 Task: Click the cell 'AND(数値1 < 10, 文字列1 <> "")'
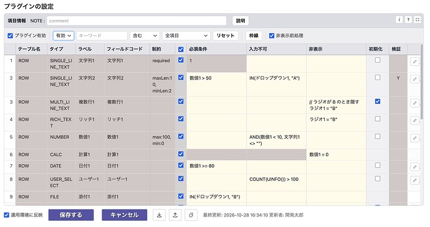coord(277,140)
